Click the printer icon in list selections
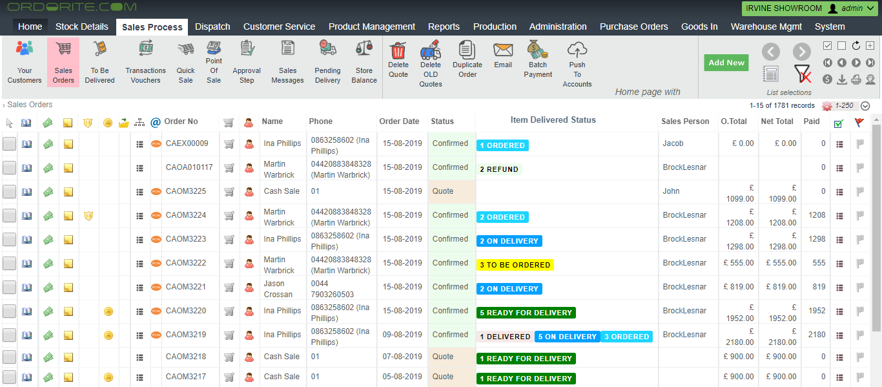The height and width of the screenshot is (387, 882). click(856, 79)
